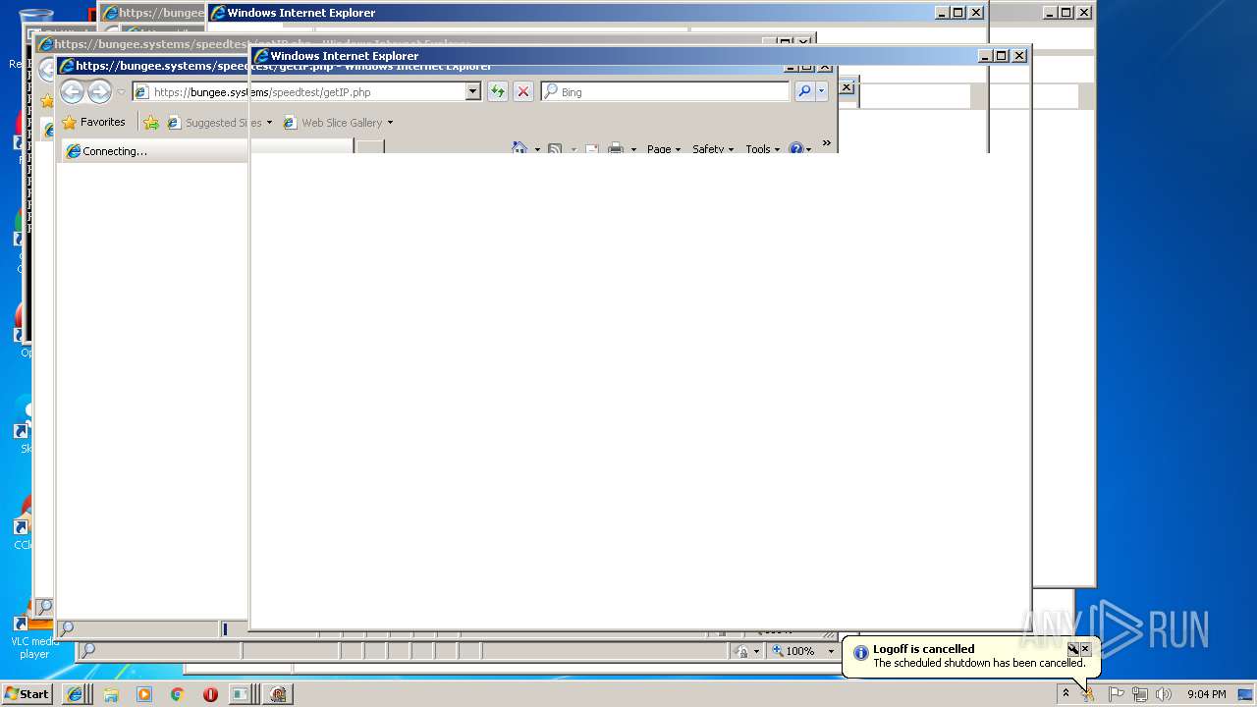Image resolution: width=1257 pixels, height=707 pixels.
Task: Show more commands with the double chevron
Action: (826, 143)
